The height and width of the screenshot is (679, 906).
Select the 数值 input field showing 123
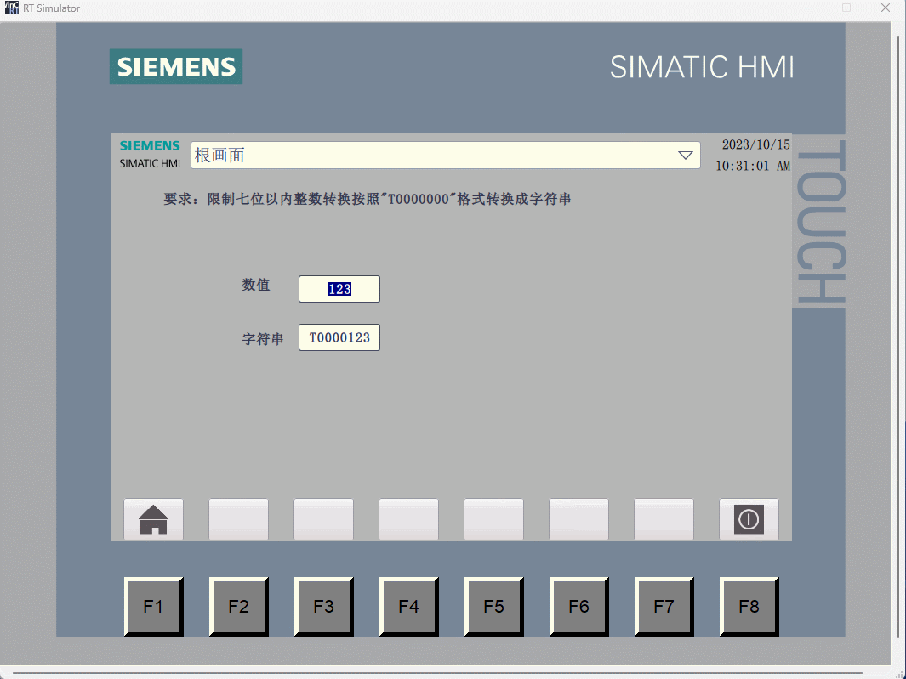pos(339,289)
